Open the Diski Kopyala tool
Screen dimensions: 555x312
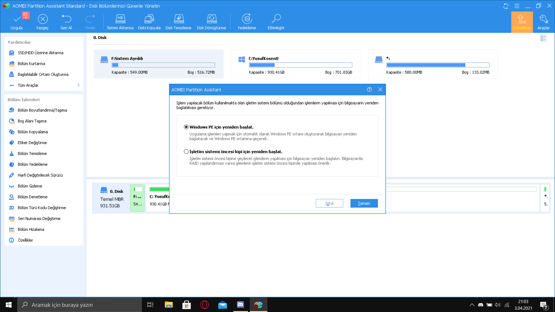(x=149, y=19)
